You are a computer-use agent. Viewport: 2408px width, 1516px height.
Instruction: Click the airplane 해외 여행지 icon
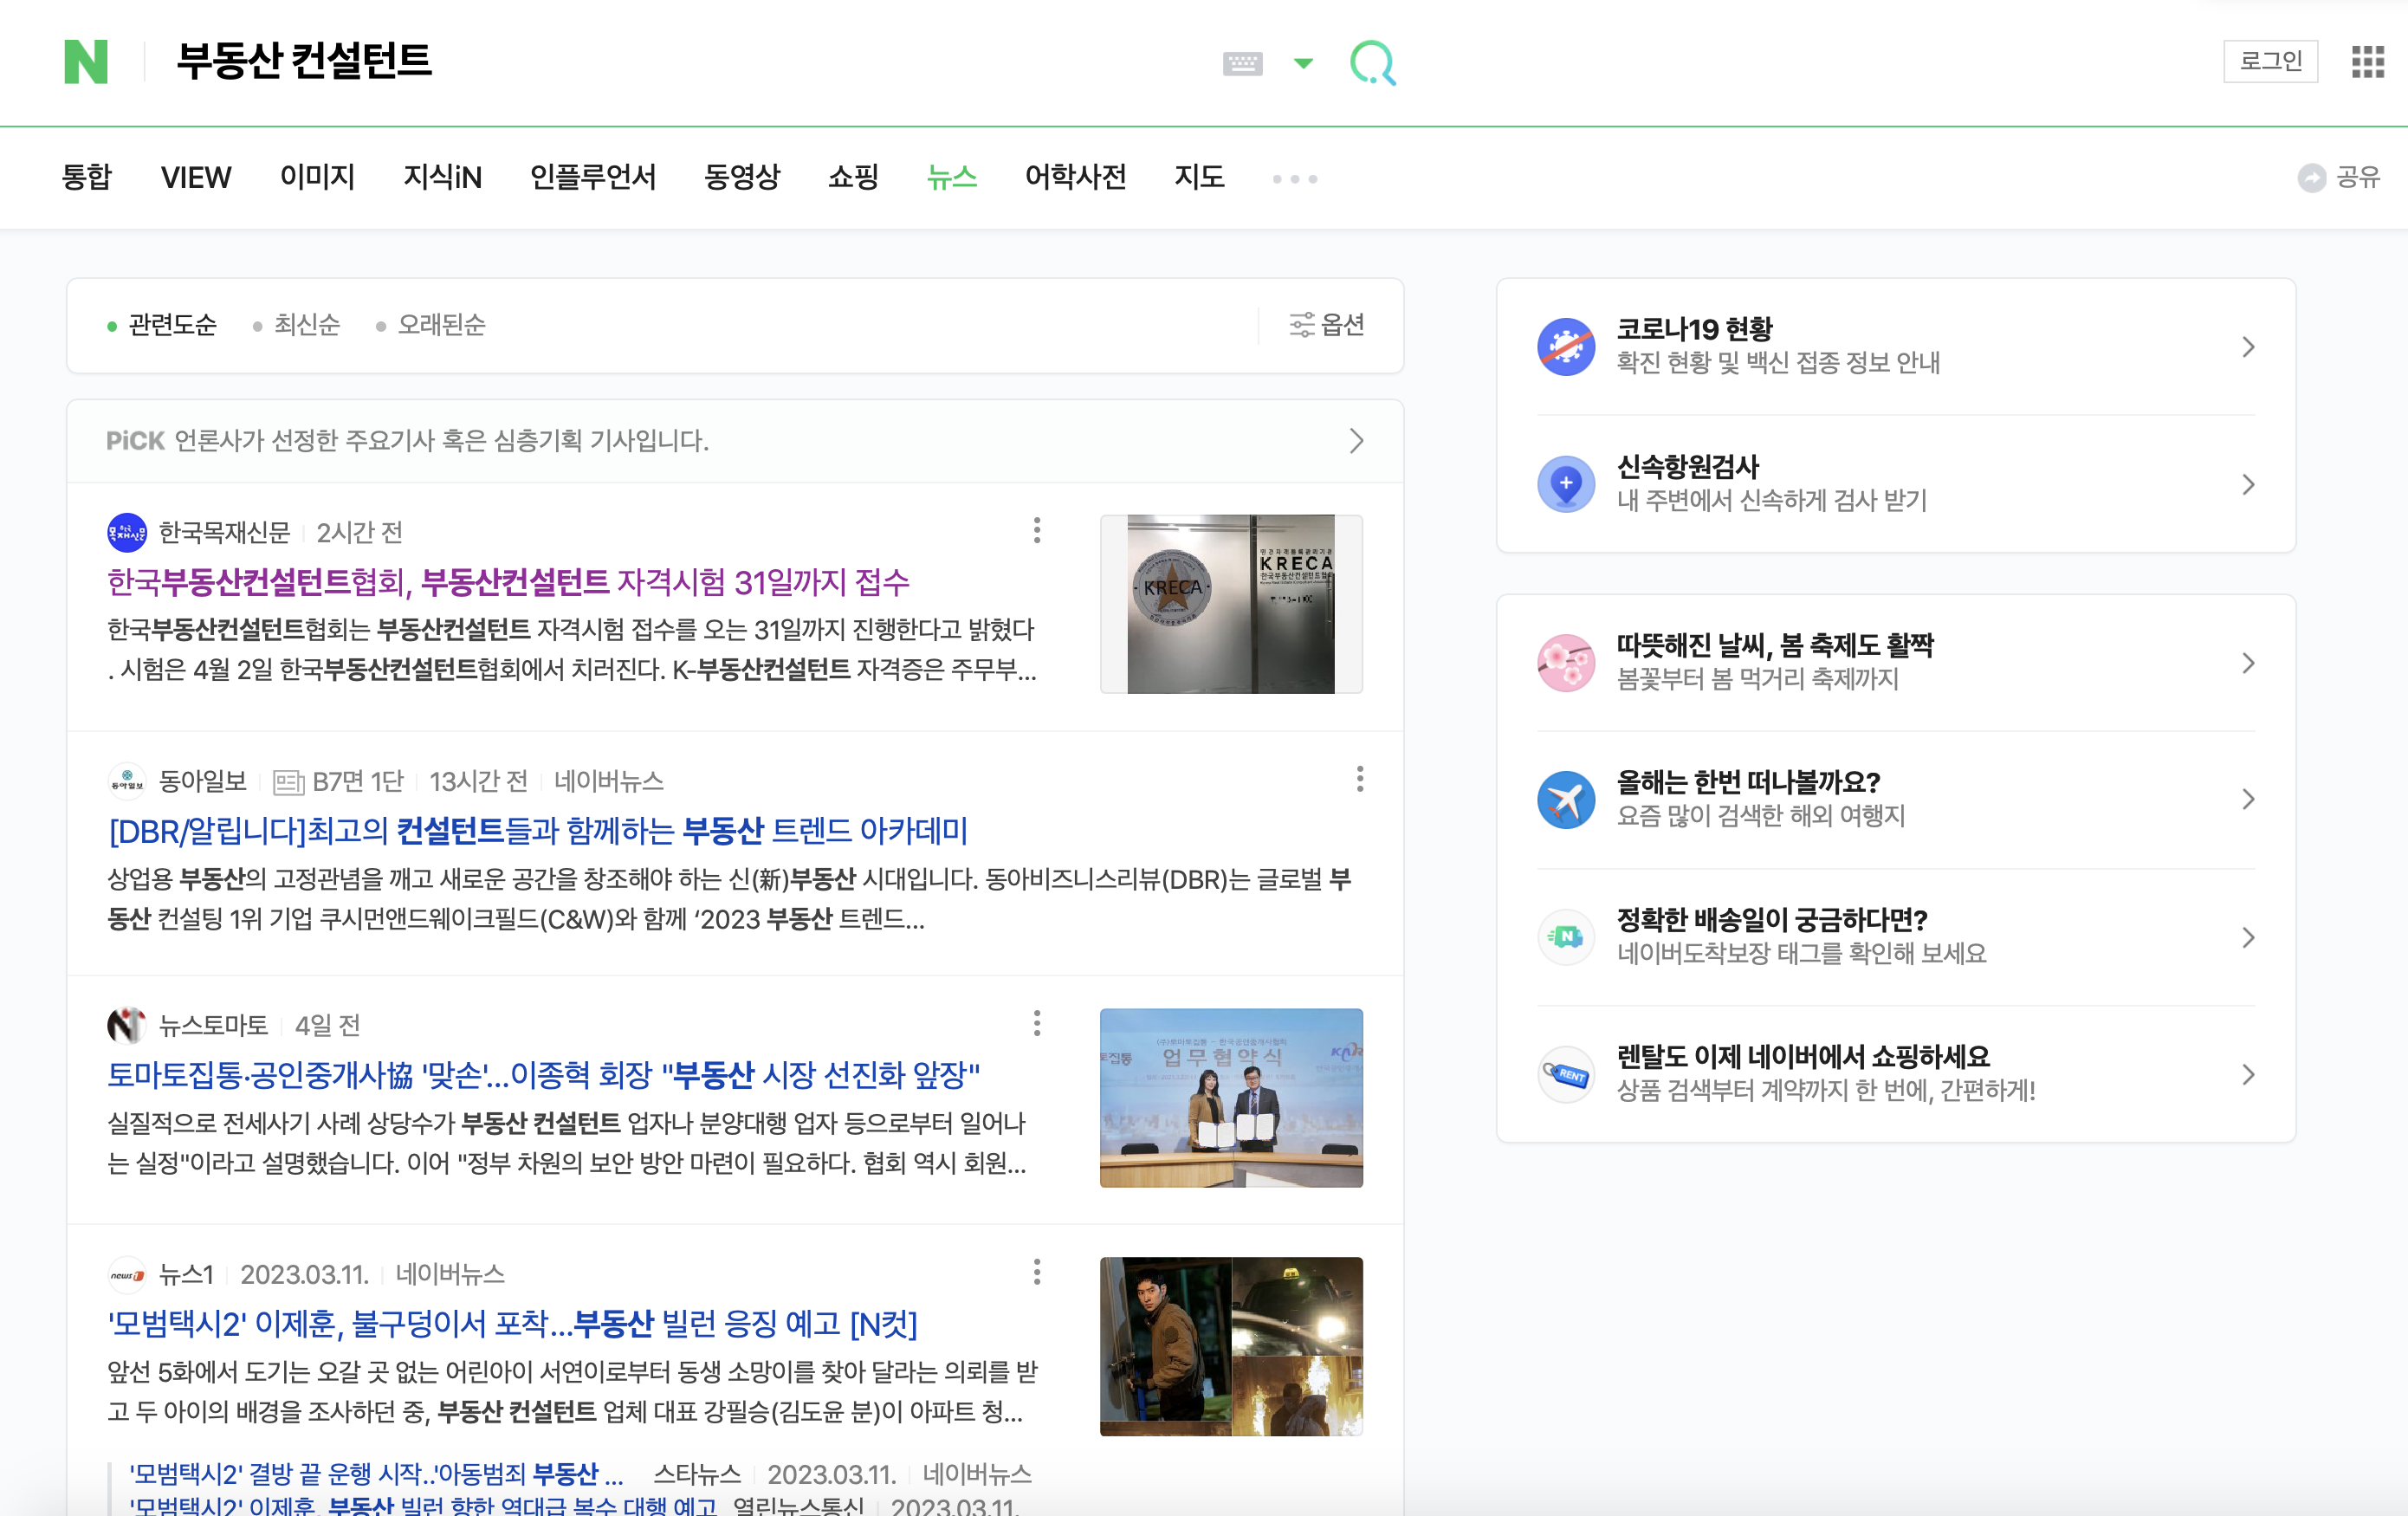pos(1566,800)
